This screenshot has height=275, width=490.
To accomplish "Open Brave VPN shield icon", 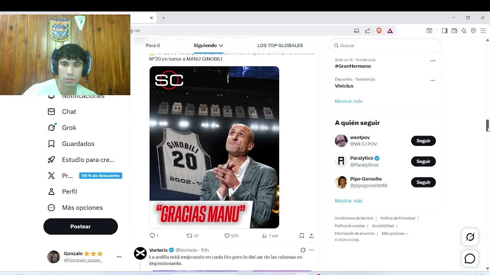I will pyautogui.click(x=474, y=31).
